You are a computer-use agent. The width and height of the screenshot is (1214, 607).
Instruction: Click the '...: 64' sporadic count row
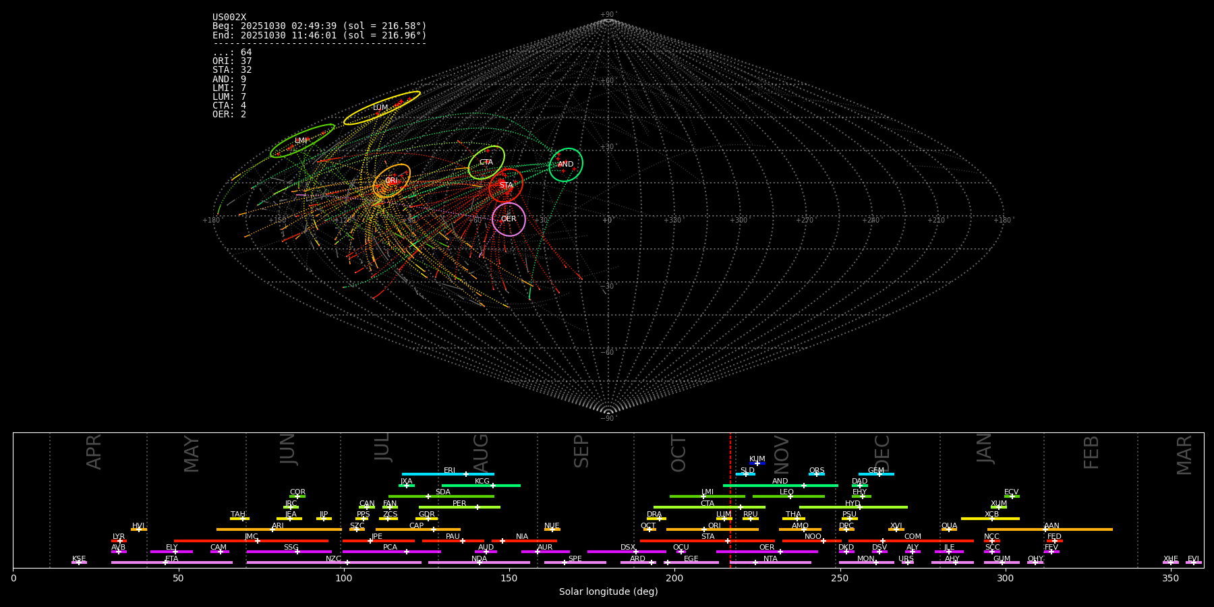(232, 53)
